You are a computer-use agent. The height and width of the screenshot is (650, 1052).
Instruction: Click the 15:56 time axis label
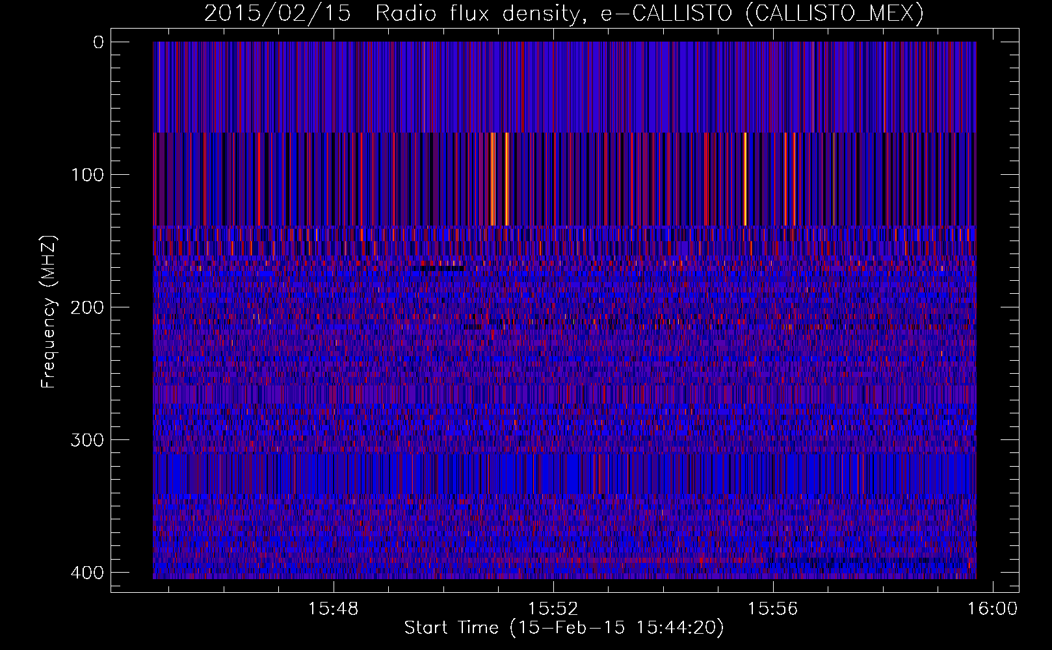pyautogui.click(x=772, y=609)
